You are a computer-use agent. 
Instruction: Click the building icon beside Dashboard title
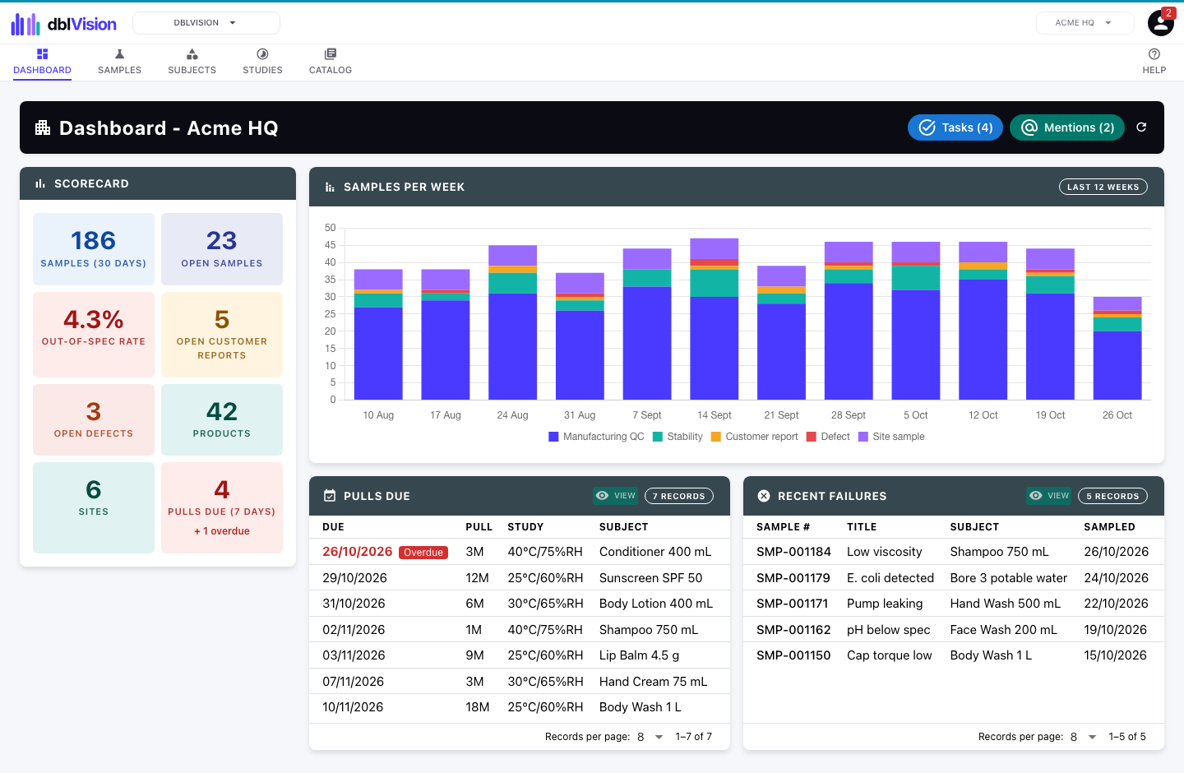43,127
